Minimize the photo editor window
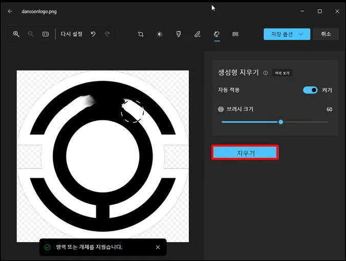Screen dimensions: 346x261 tap(302, 11)
